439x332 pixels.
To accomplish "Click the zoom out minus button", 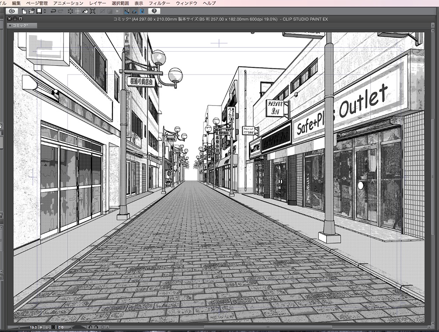I will pyautogui.click(x=41, y=327).
